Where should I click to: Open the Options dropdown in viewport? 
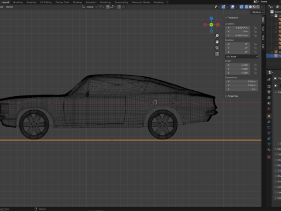tap(258, 12)
